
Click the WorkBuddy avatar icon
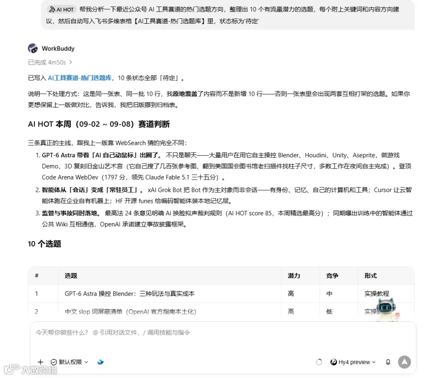33,48
